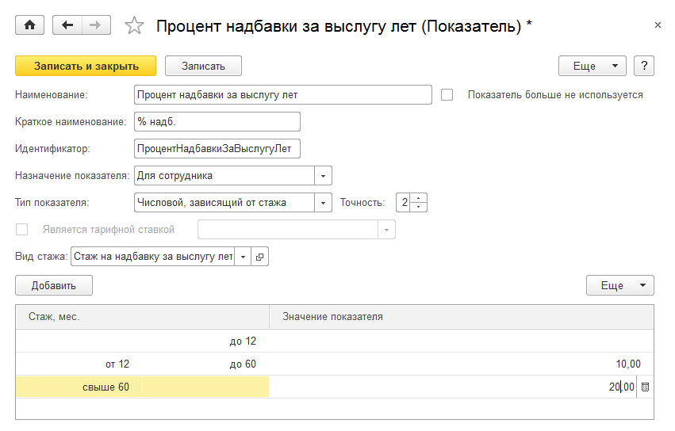Open the top Еще menu
Viewport: 675px width, 431px height.
tap(592, 66)
